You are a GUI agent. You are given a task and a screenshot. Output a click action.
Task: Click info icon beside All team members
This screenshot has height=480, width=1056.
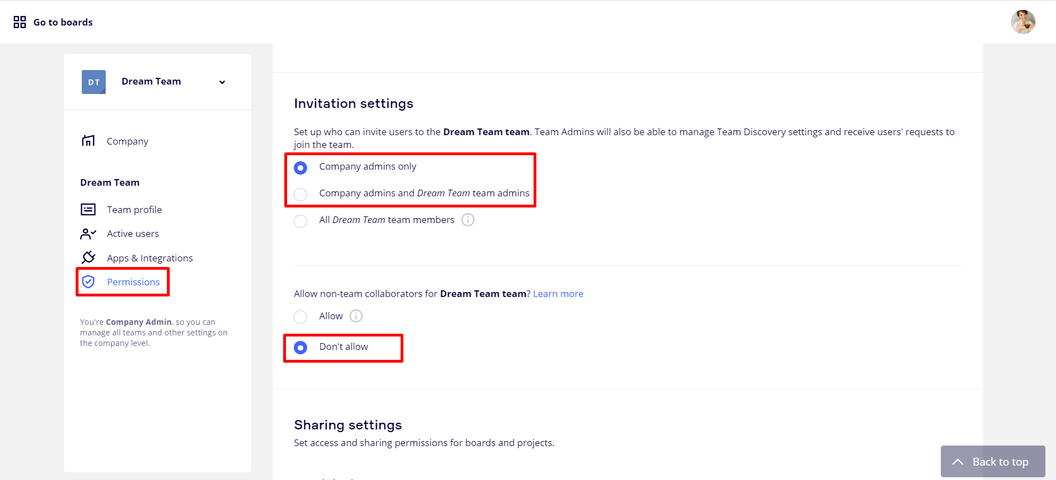pyautogui.click(x=468, y=220)
